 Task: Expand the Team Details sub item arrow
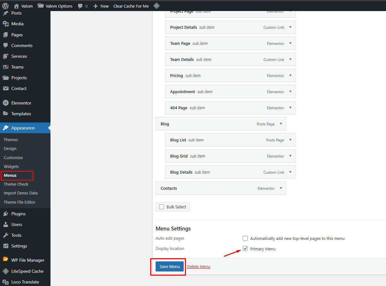[x=290, y=59]
